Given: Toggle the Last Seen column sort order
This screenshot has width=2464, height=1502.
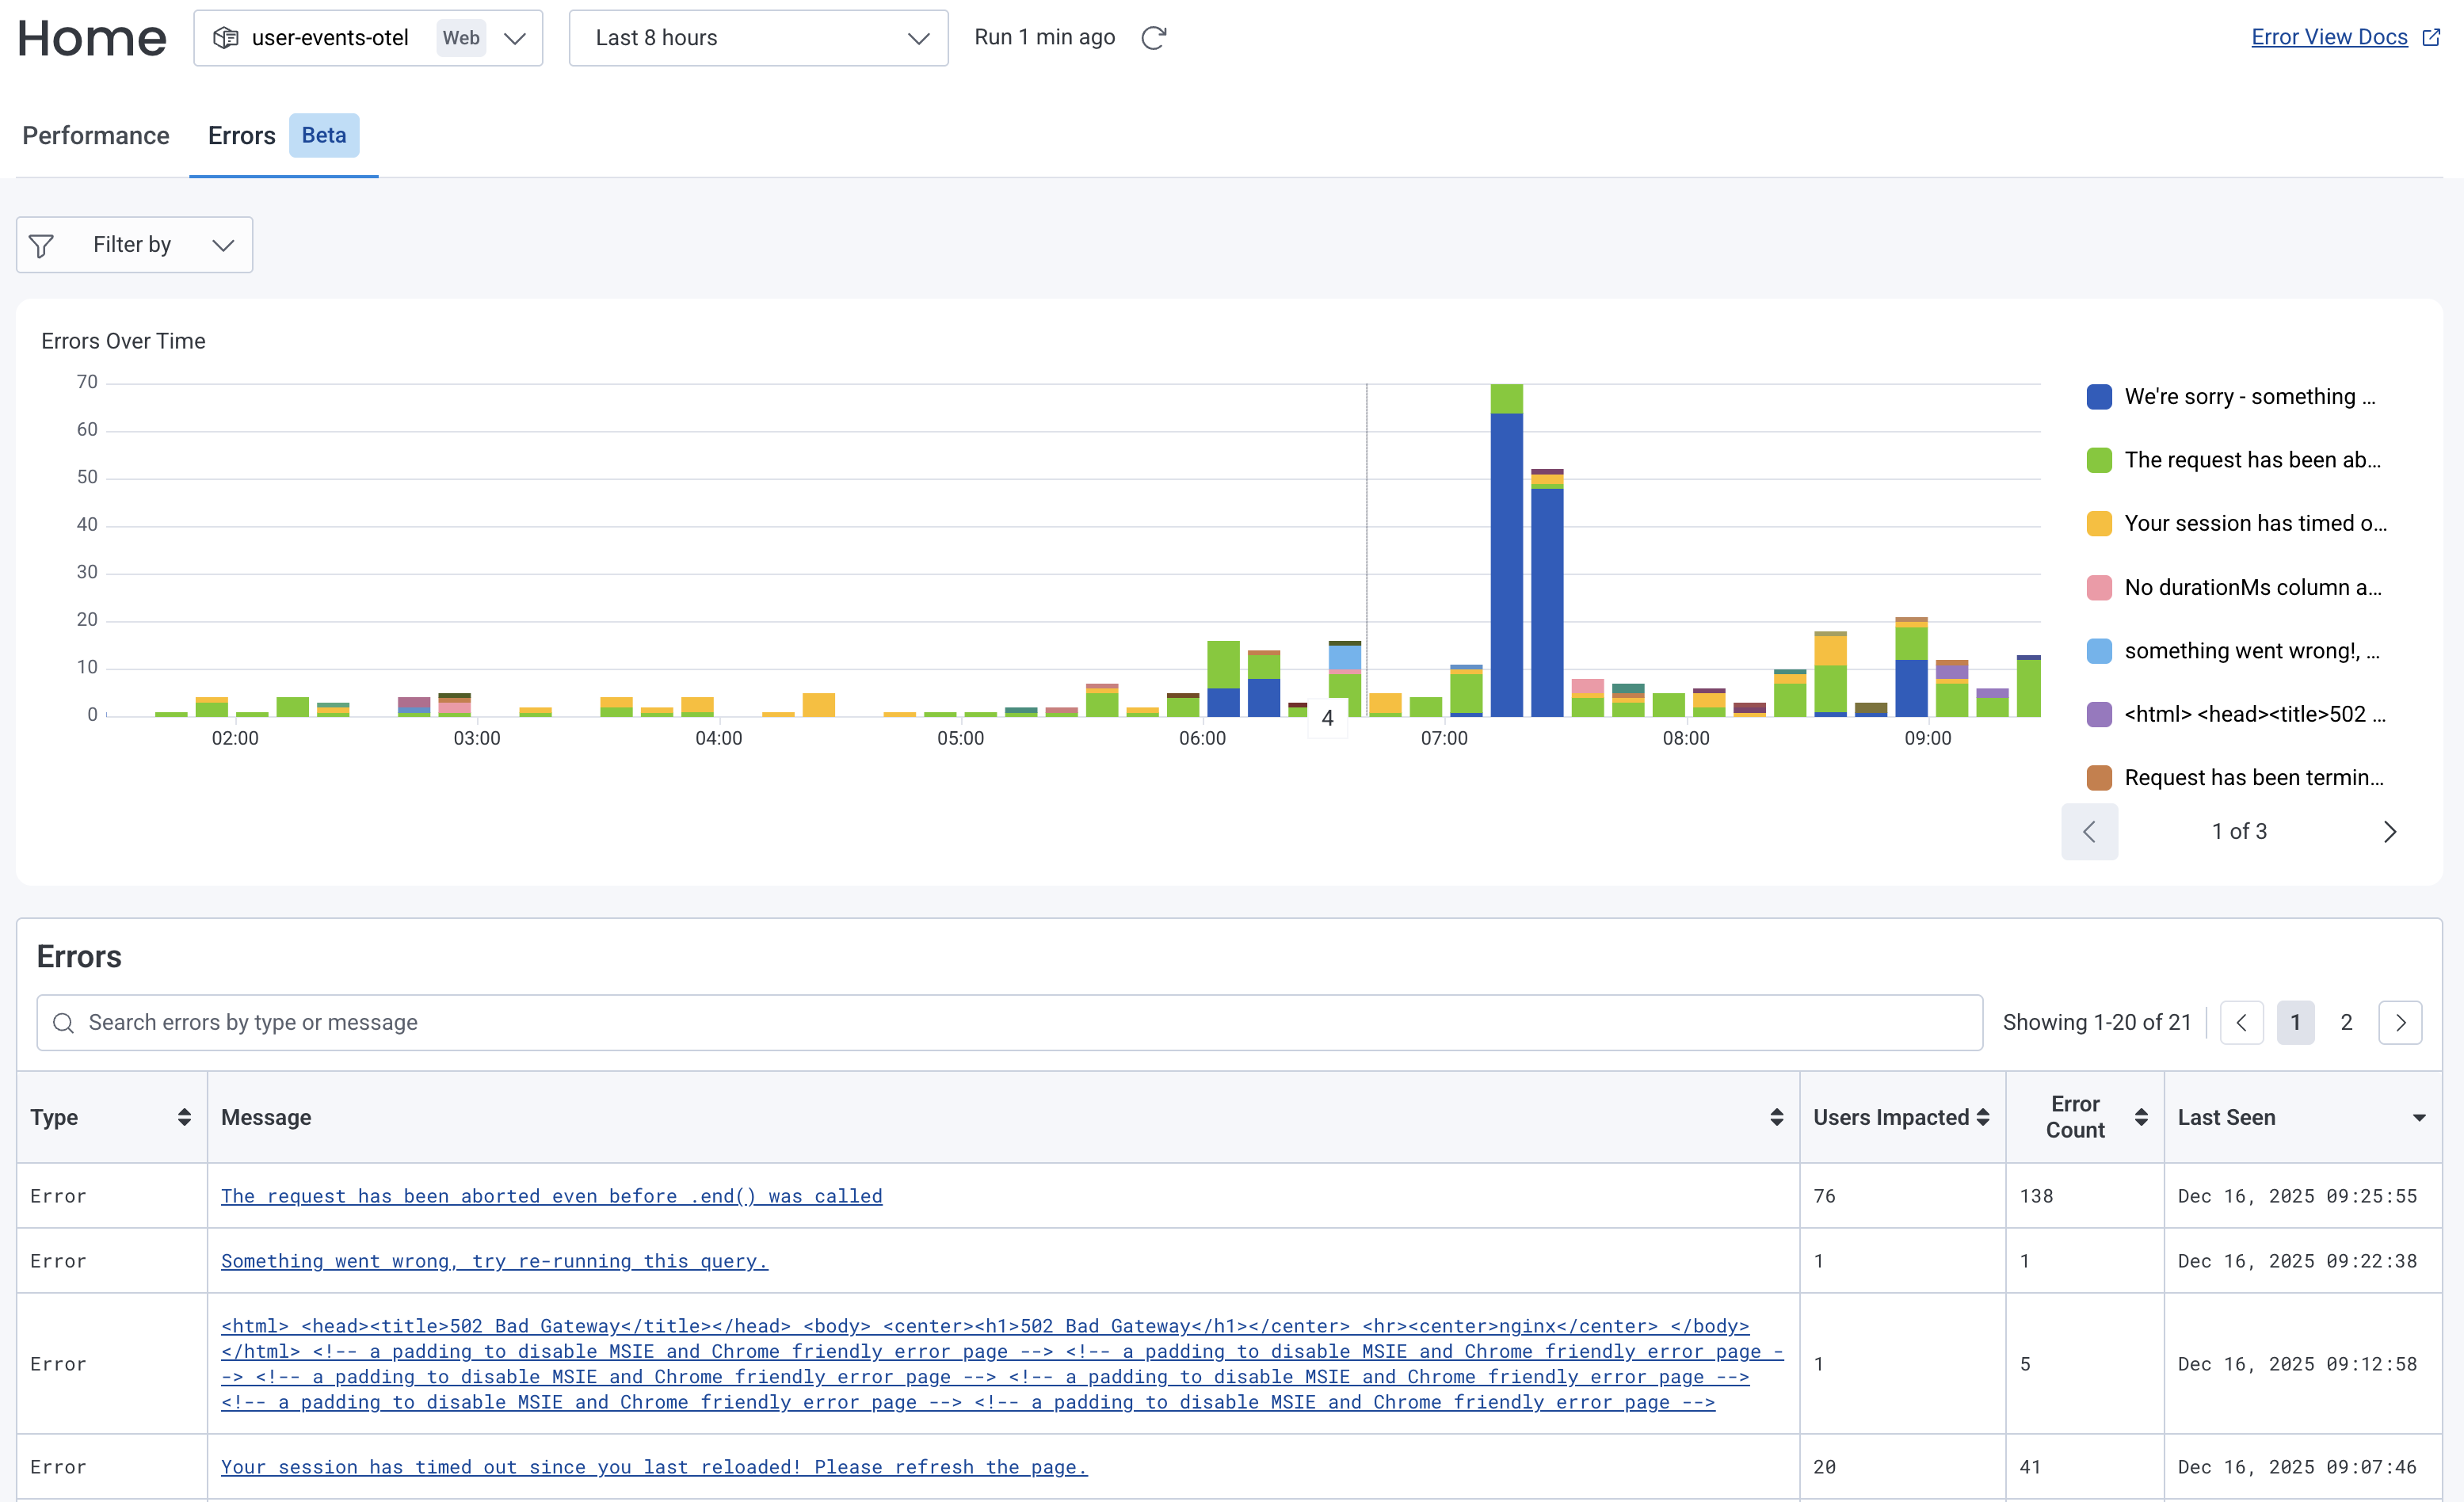Looking at the screenshot, I should [x=2420, y=1117].
